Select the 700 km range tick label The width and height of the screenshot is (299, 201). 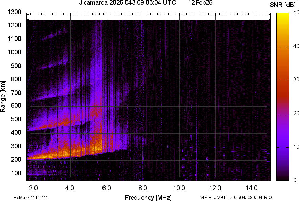pos(17,93)
